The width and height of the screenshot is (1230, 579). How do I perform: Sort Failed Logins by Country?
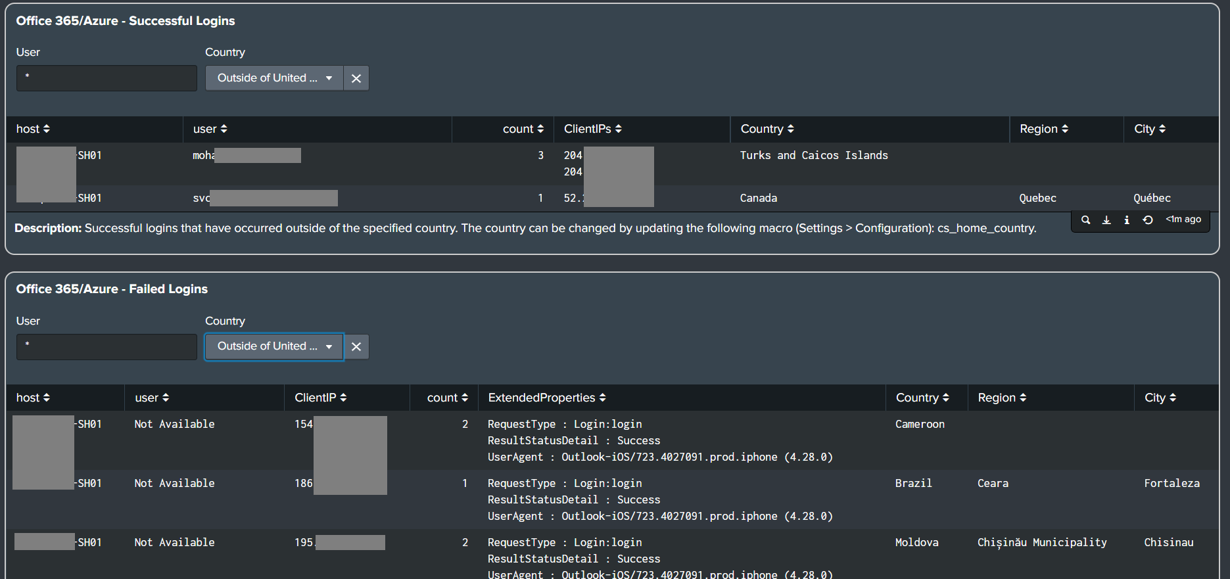[x=922, y=398]
